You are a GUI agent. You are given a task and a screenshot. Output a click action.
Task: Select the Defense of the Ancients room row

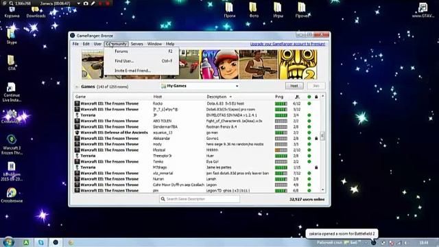pyautogui.click(x=197, y=132)
